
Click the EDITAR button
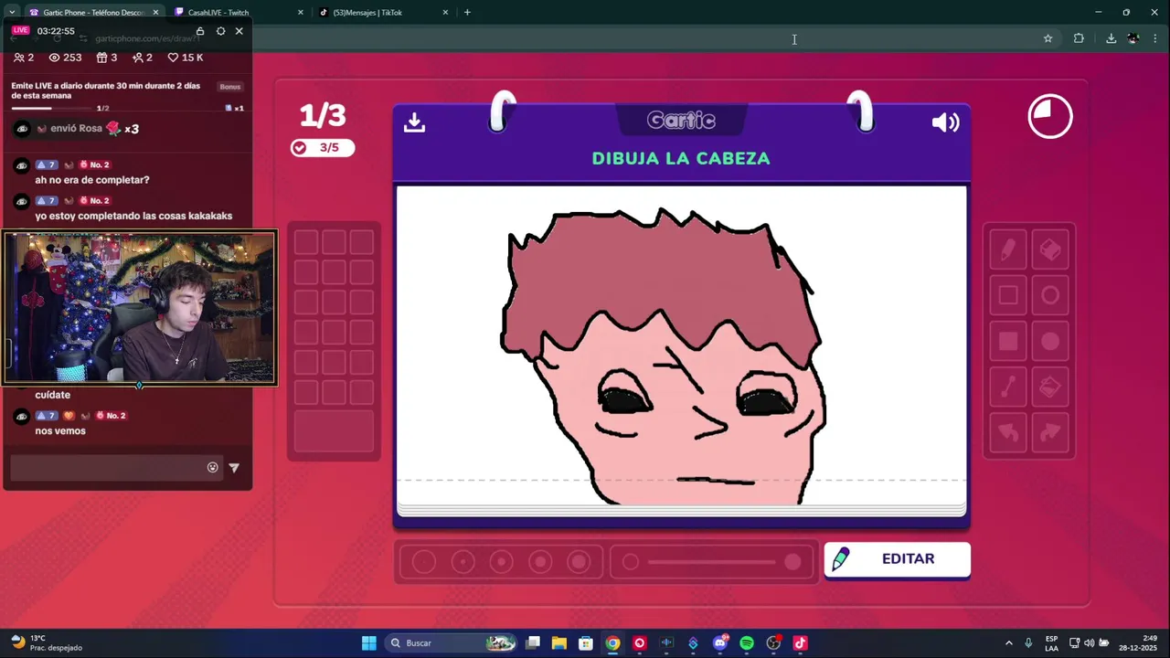[897, 559]
